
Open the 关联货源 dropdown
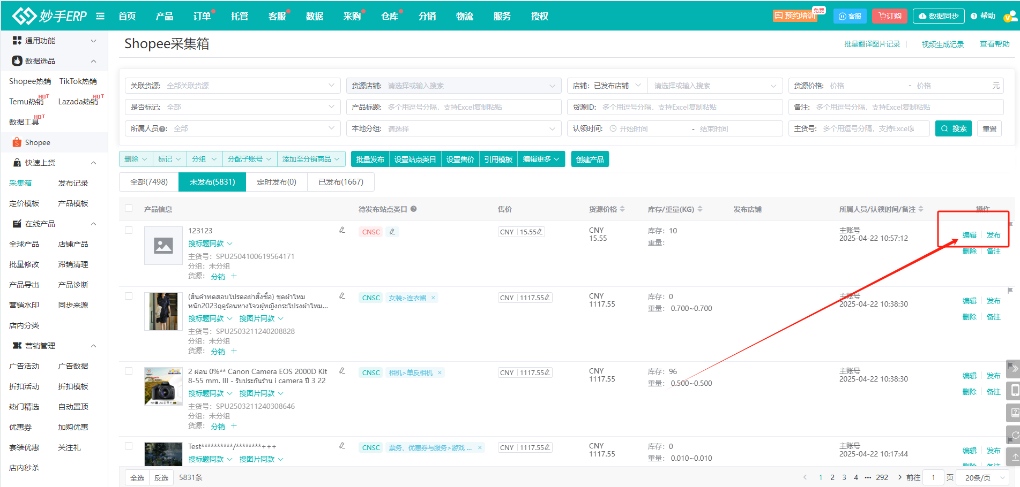233,86
